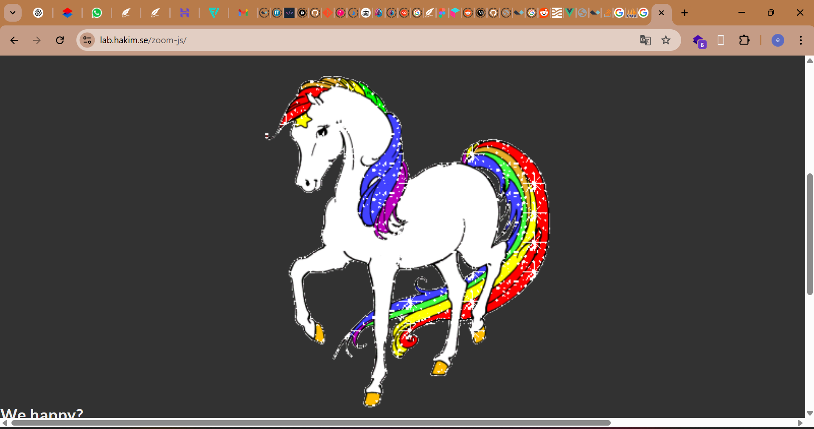
Task: Click the We happy? heading
Action: (x=42, y=413)
